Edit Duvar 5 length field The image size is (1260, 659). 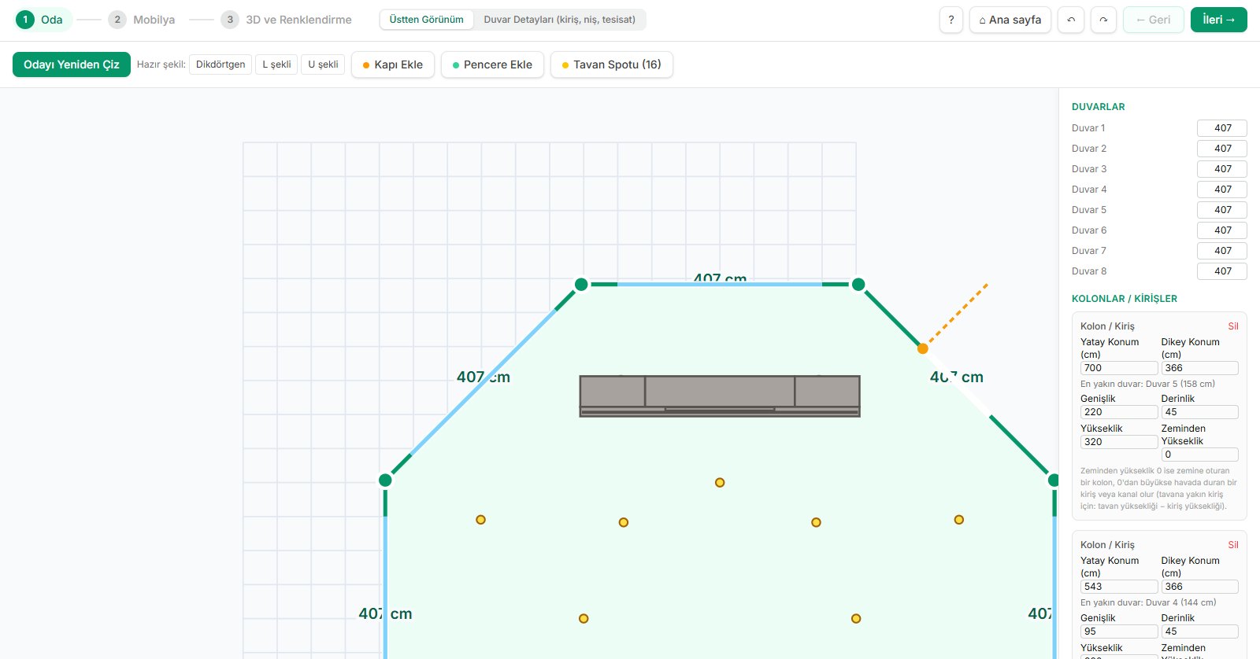[1222, 210]
